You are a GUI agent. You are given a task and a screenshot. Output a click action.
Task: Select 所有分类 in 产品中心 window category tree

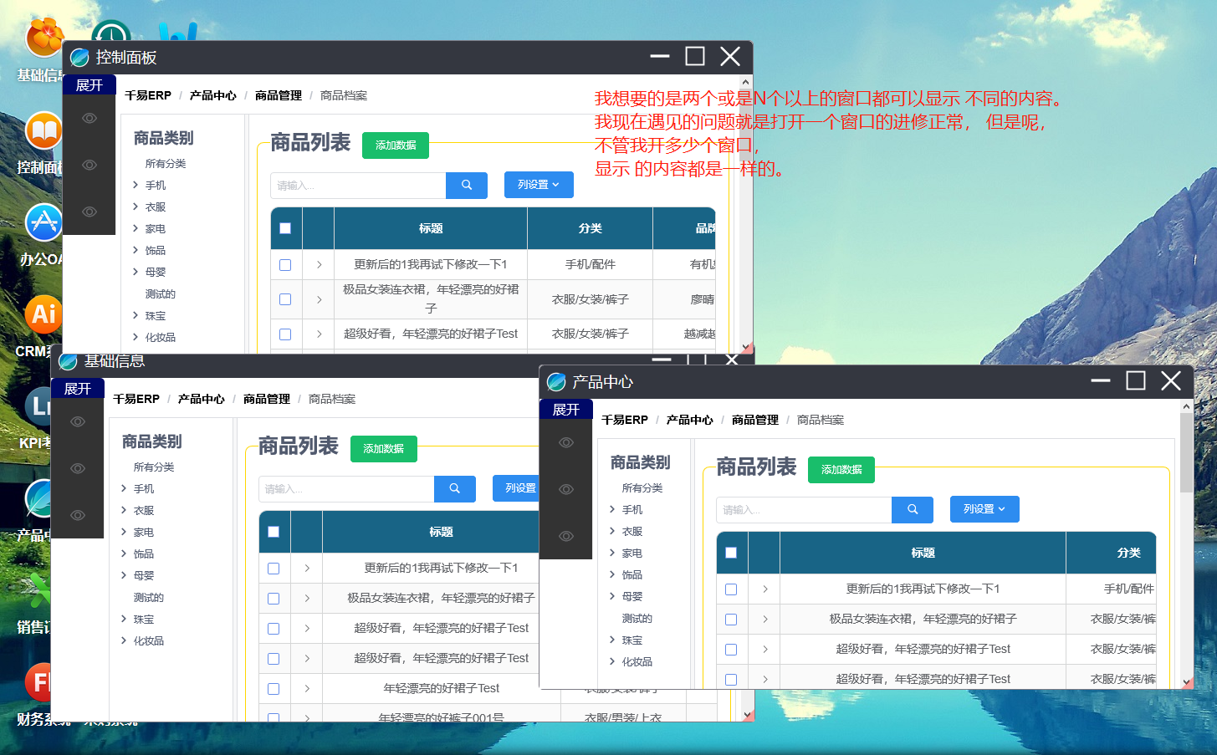point(642,488)
